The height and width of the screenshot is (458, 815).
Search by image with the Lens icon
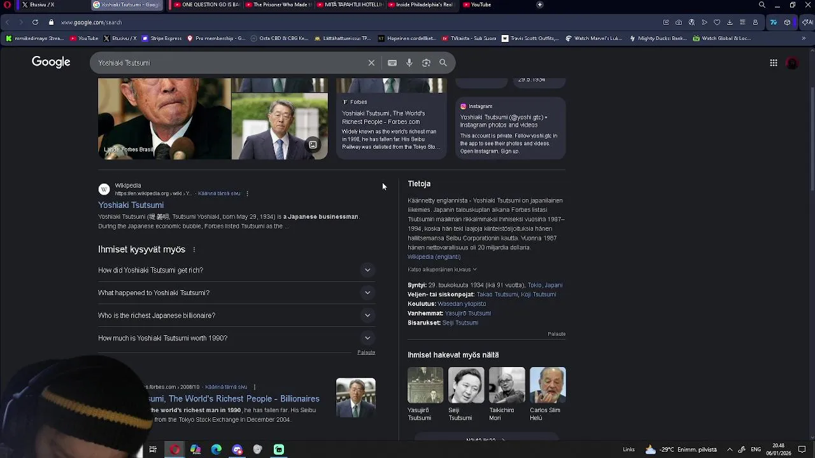tap(426, 63)
